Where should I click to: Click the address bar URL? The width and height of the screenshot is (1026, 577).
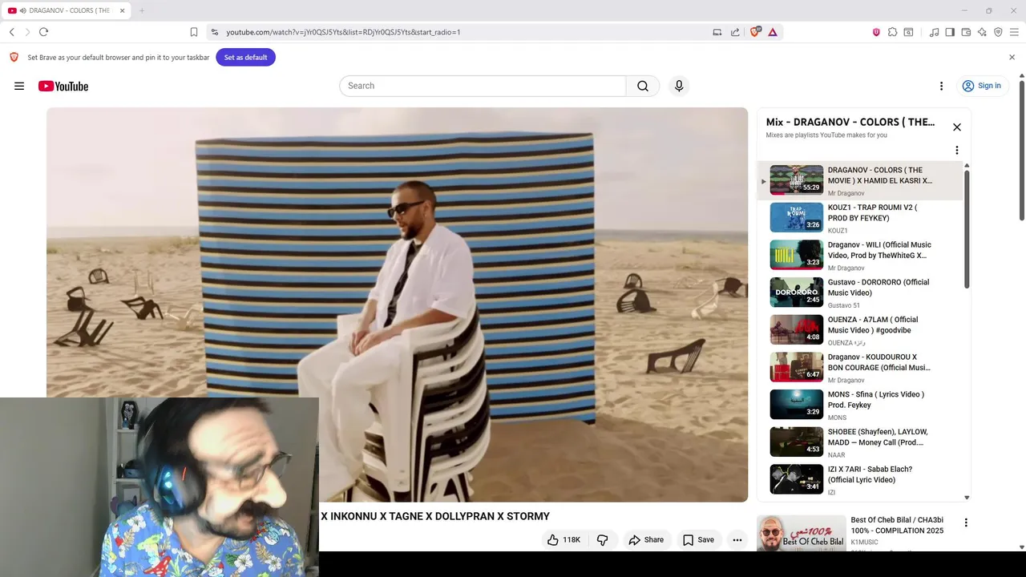(343, 32)
